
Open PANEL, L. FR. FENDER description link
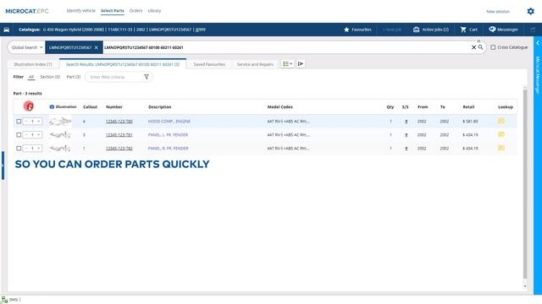(168, 135)
